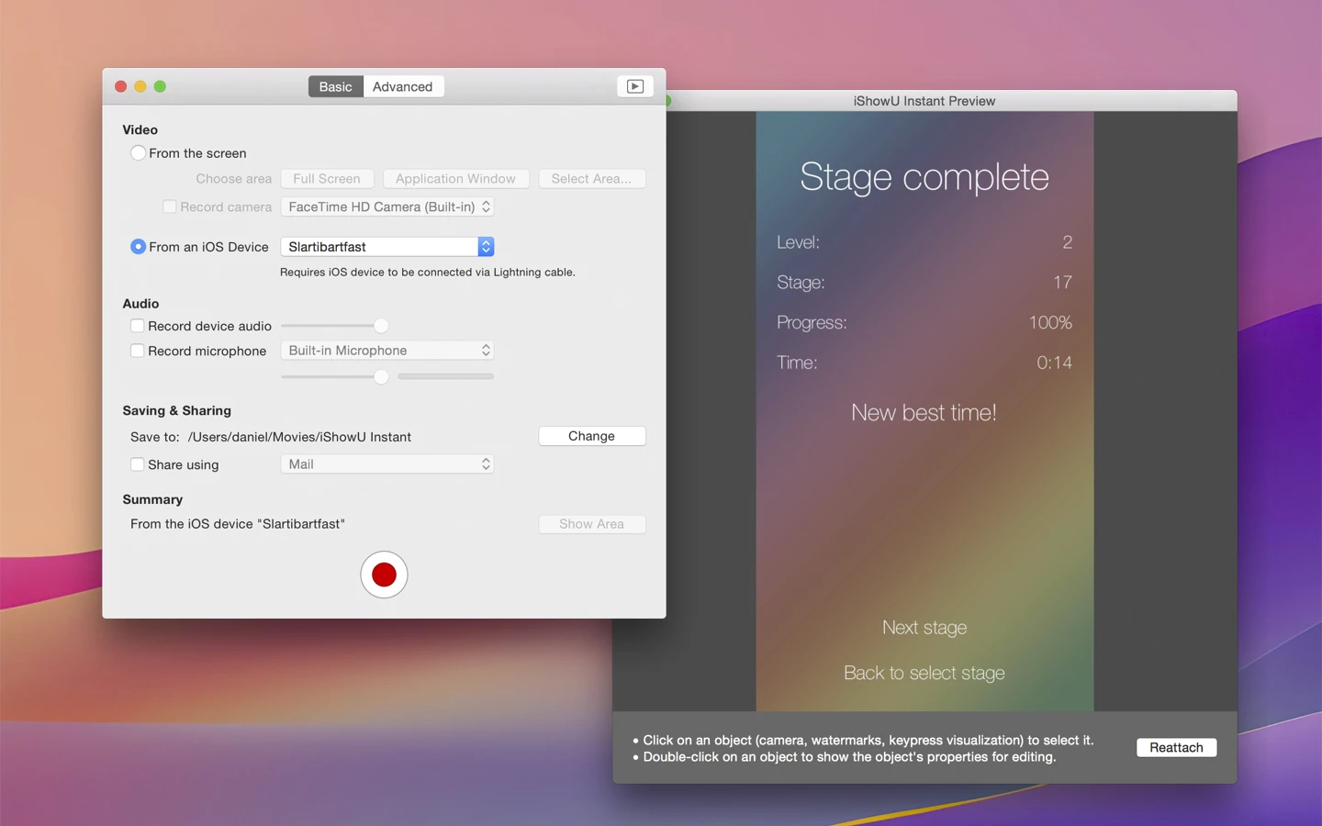The image size is (1322, 826).
Task: Click Back to select stage in preview
Action: (924, 673)
